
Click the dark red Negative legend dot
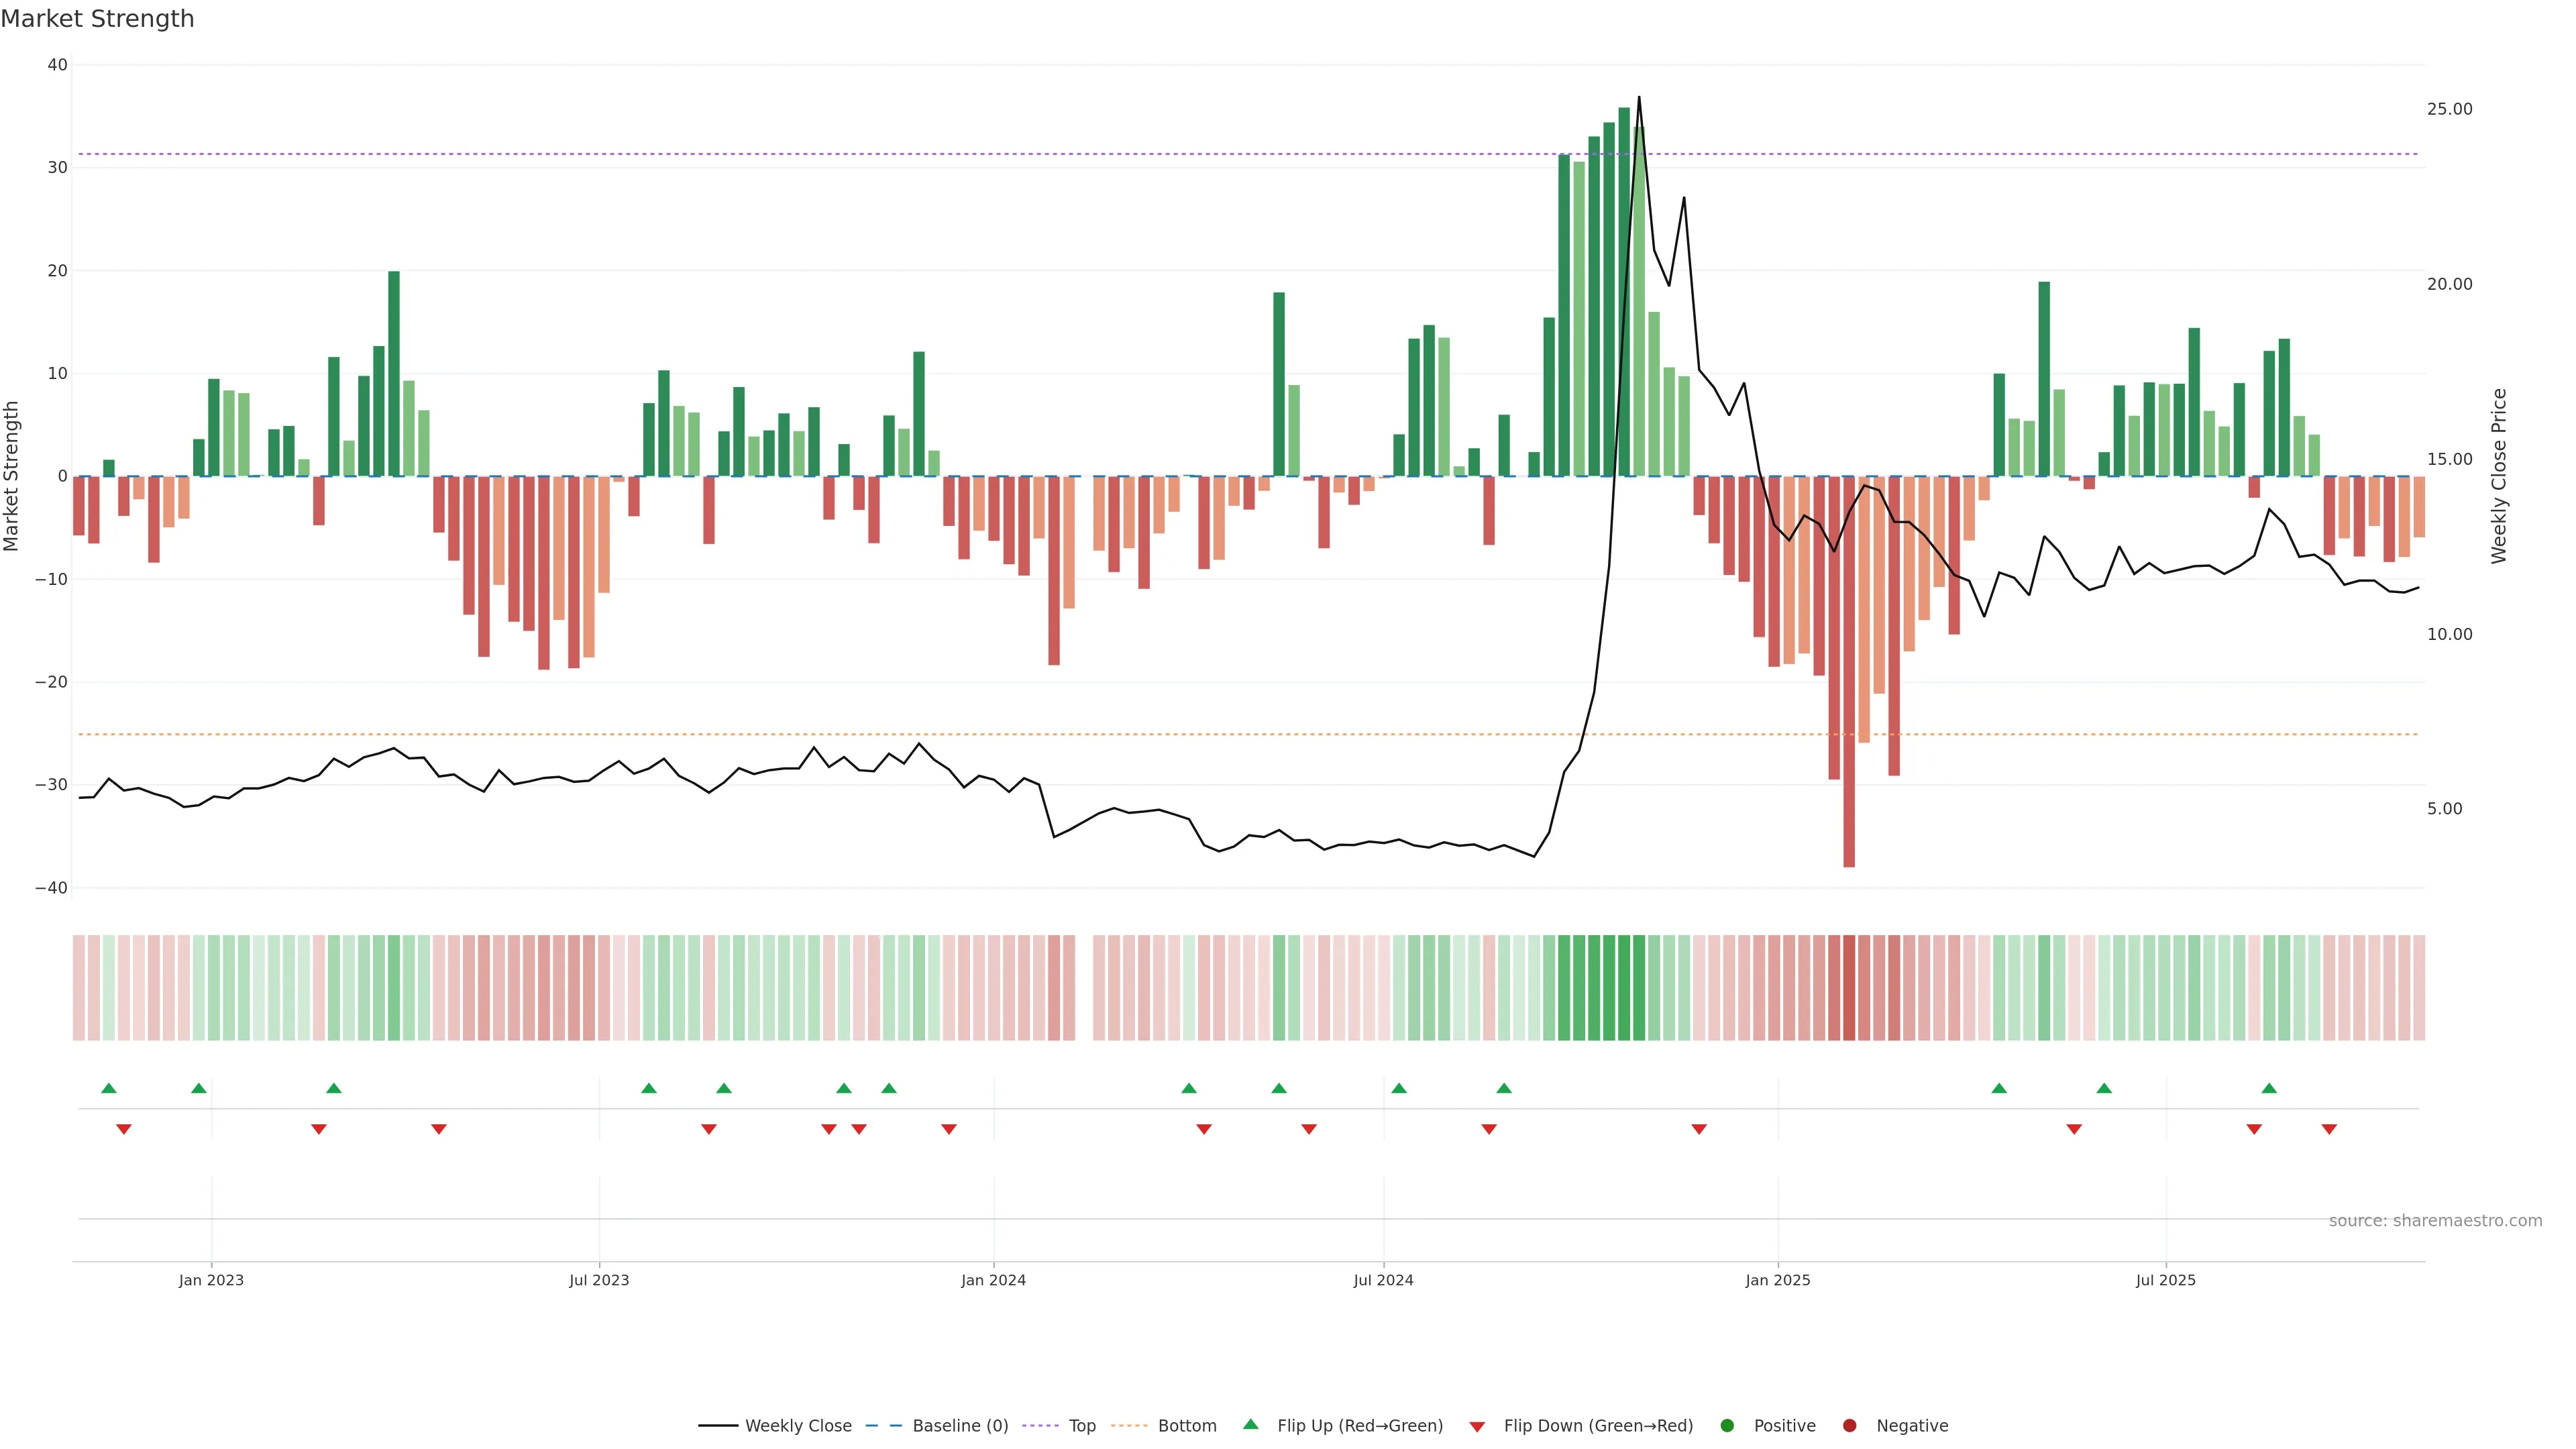tap(1849, 1426)
